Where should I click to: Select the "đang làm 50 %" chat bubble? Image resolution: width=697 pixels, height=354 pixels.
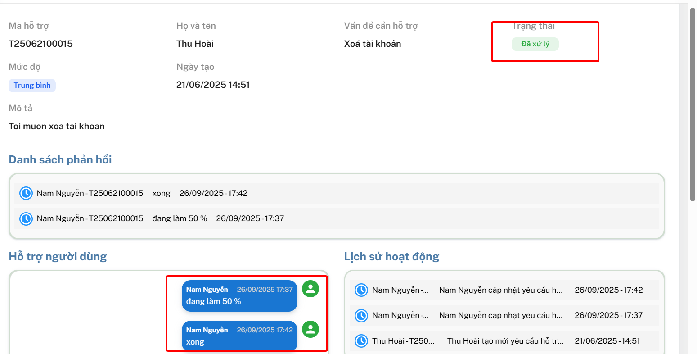pos(239,296)
